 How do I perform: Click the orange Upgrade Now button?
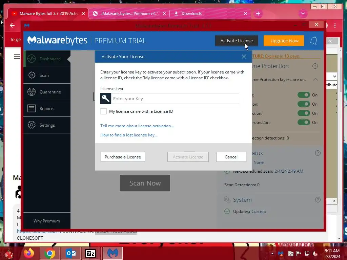[x=284, y=41]
